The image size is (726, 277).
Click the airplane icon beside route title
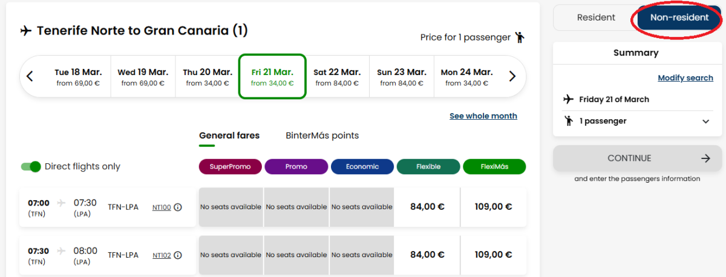[x=26, y=30]
